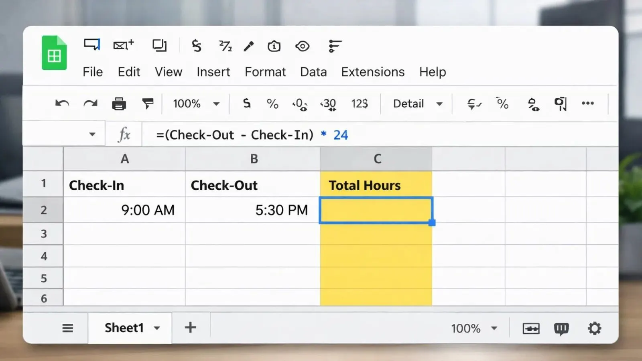Decrease decimal places
642x361 pixels.
click(x=300, y=104)
